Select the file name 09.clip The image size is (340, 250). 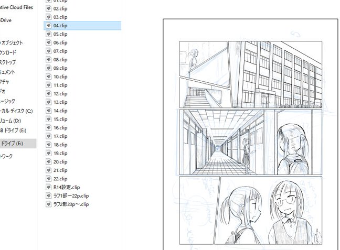[x=60, y=68]
